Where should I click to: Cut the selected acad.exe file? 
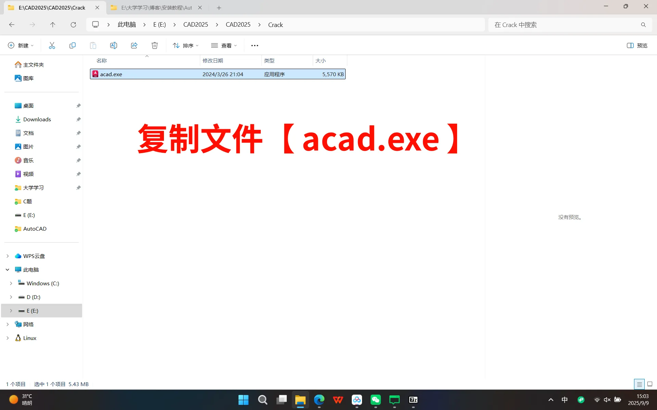(52, 45)
